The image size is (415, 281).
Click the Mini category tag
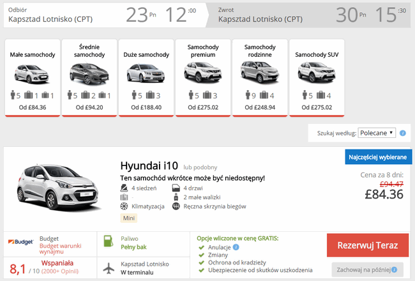[129, 218]
